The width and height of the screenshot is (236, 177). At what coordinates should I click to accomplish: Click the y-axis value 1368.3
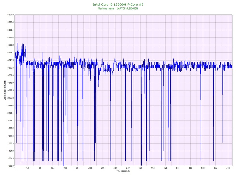point(11,143)
